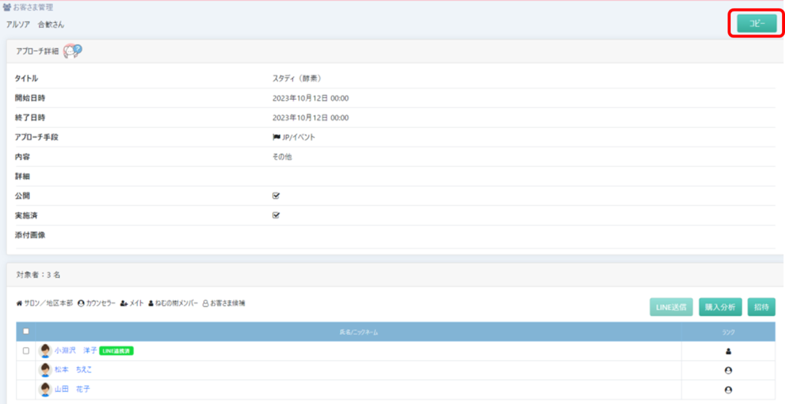Screen dimensions: 785x404
Task: Click the help mascot icon beside アプローチ詳細
Action: (73, 51)
